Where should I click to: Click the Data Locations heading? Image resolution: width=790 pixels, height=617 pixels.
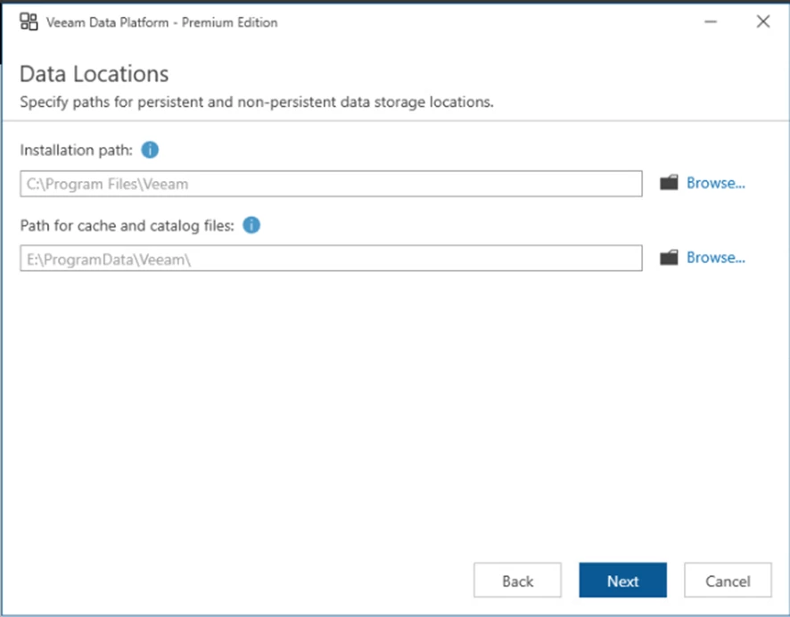click(x=94, y=73)
